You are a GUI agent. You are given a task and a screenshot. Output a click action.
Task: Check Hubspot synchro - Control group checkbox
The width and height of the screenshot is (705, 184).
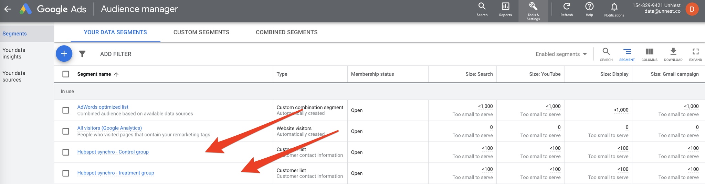pyautogui.click(x=66, y=152)
